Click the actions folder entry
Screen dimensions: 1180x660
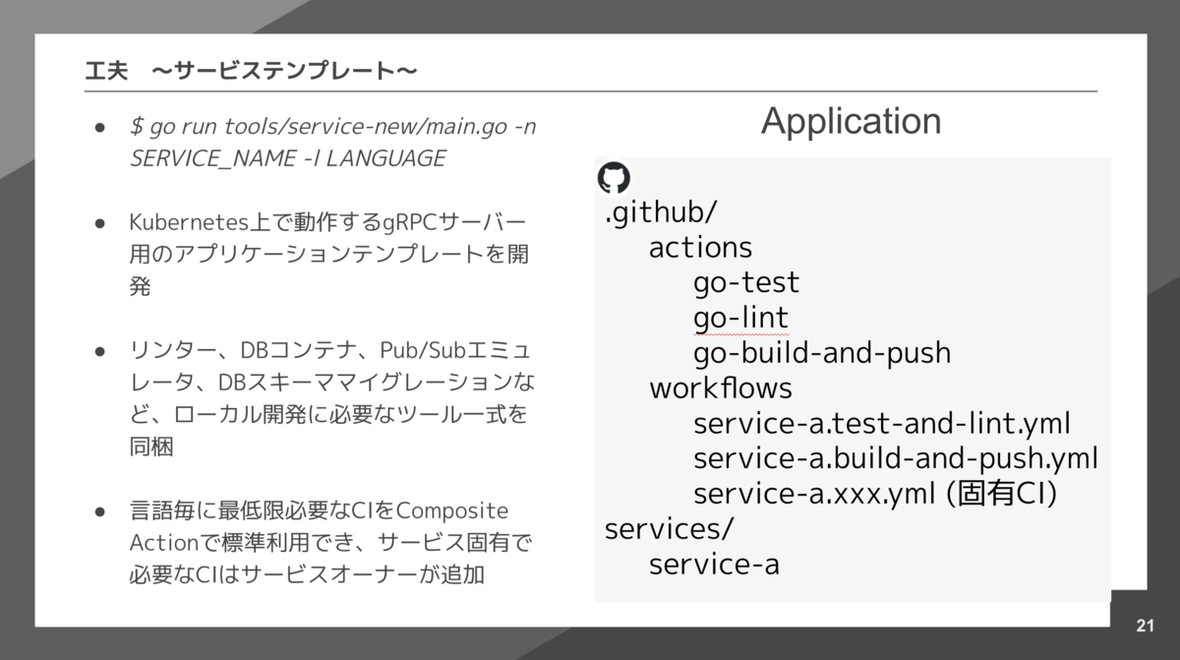[x=700, y=248]
